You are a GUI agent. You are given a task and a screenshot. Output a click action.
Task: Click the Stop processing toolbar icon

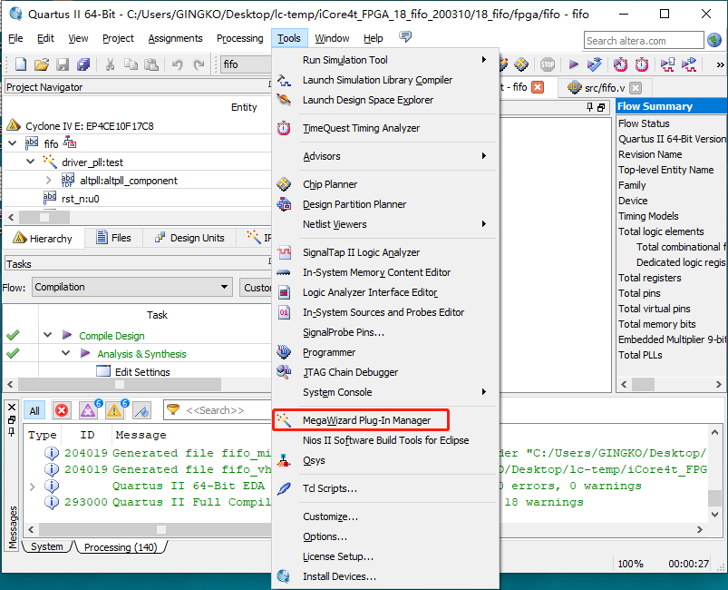(x=548, y=64)
